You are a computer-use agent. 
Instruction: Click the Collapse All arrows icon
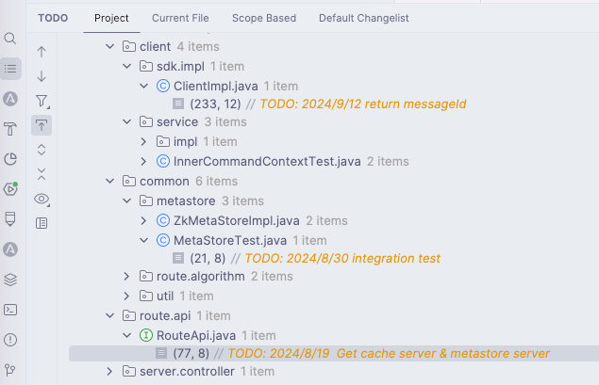pyautogui.click(x=42, y=174)
